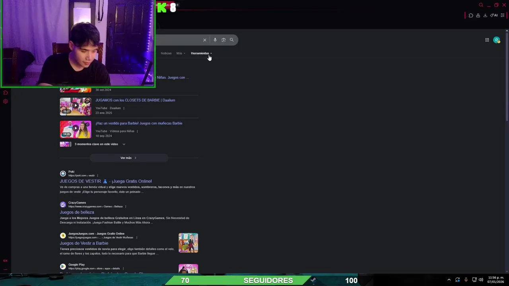The height and width of the screenshot is (286, 509).
Task: Open the JuegosJuegos Barbie result thumbnail image
Action: (188, 243)
